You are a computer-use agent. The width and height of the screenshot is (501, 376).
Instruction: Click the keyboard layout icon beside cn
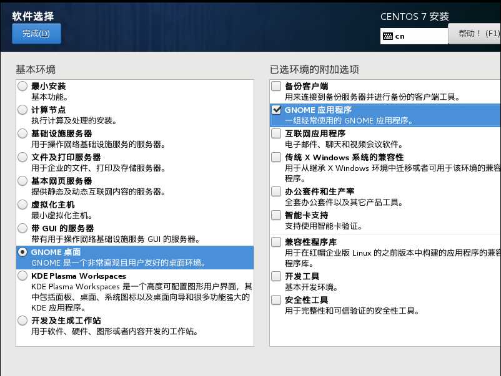(387, 36)
